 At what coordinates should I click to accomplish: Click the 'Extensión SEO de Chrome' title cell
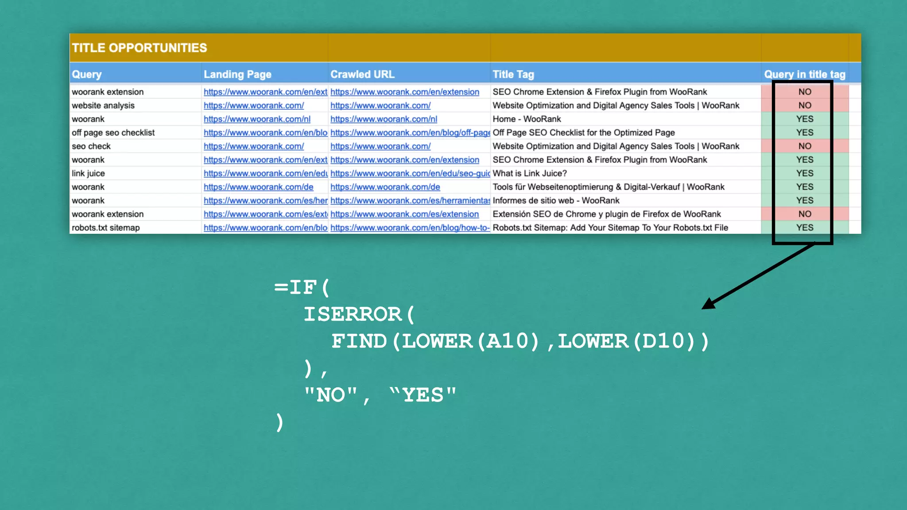coord(626,214)
